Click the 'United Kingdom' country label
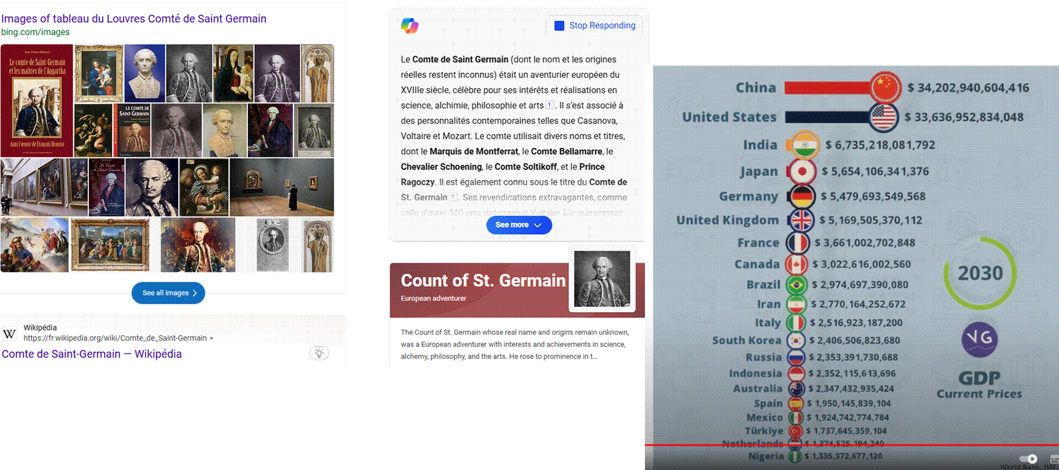The height and width of the screenshot is (470, 1059). tap(727, 220)
